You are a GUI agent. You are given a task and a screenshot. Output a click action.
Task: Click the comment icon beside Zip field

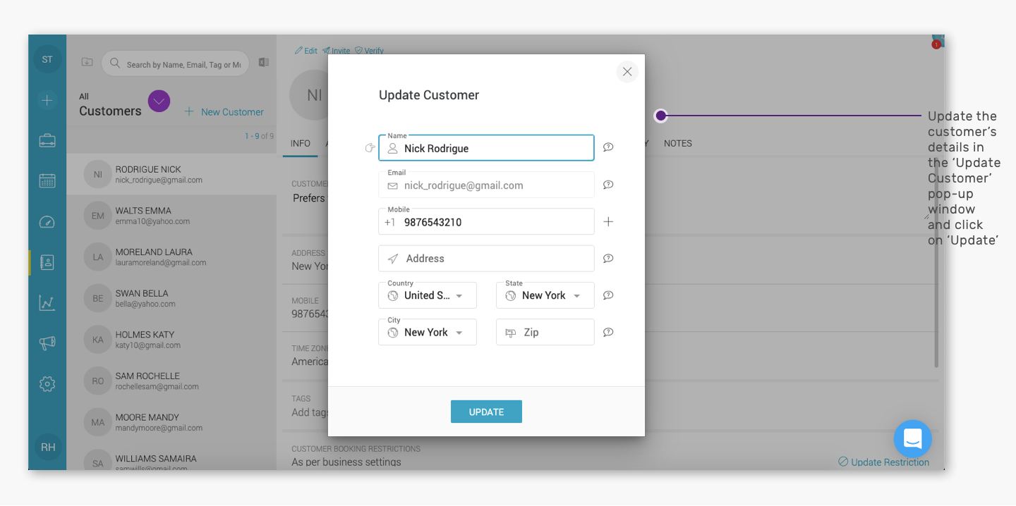(608, 332)
